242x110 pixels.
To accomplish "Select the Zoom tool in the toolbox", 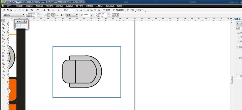I will (3, 32).
